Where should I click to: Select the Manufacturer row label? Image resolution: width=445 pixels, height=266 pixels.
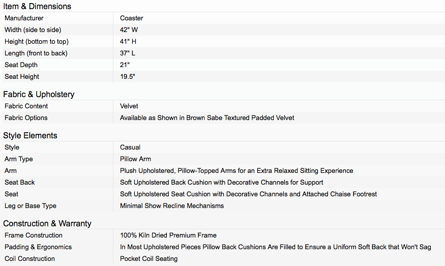tap(24, 18)
